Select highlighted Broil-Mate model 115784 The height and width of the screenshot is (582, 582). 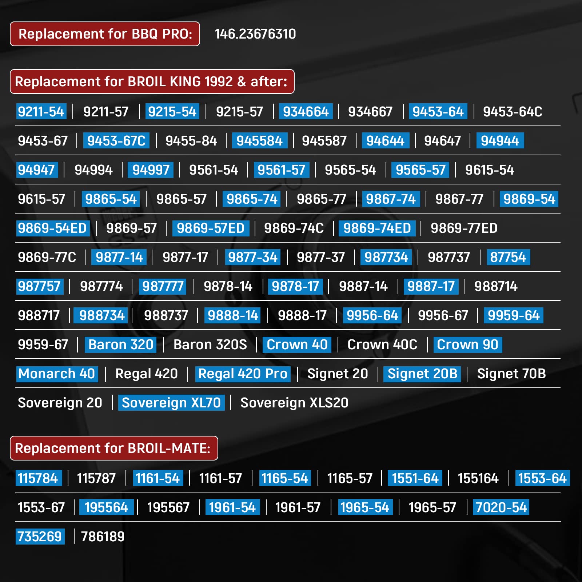tap(39, 478)
